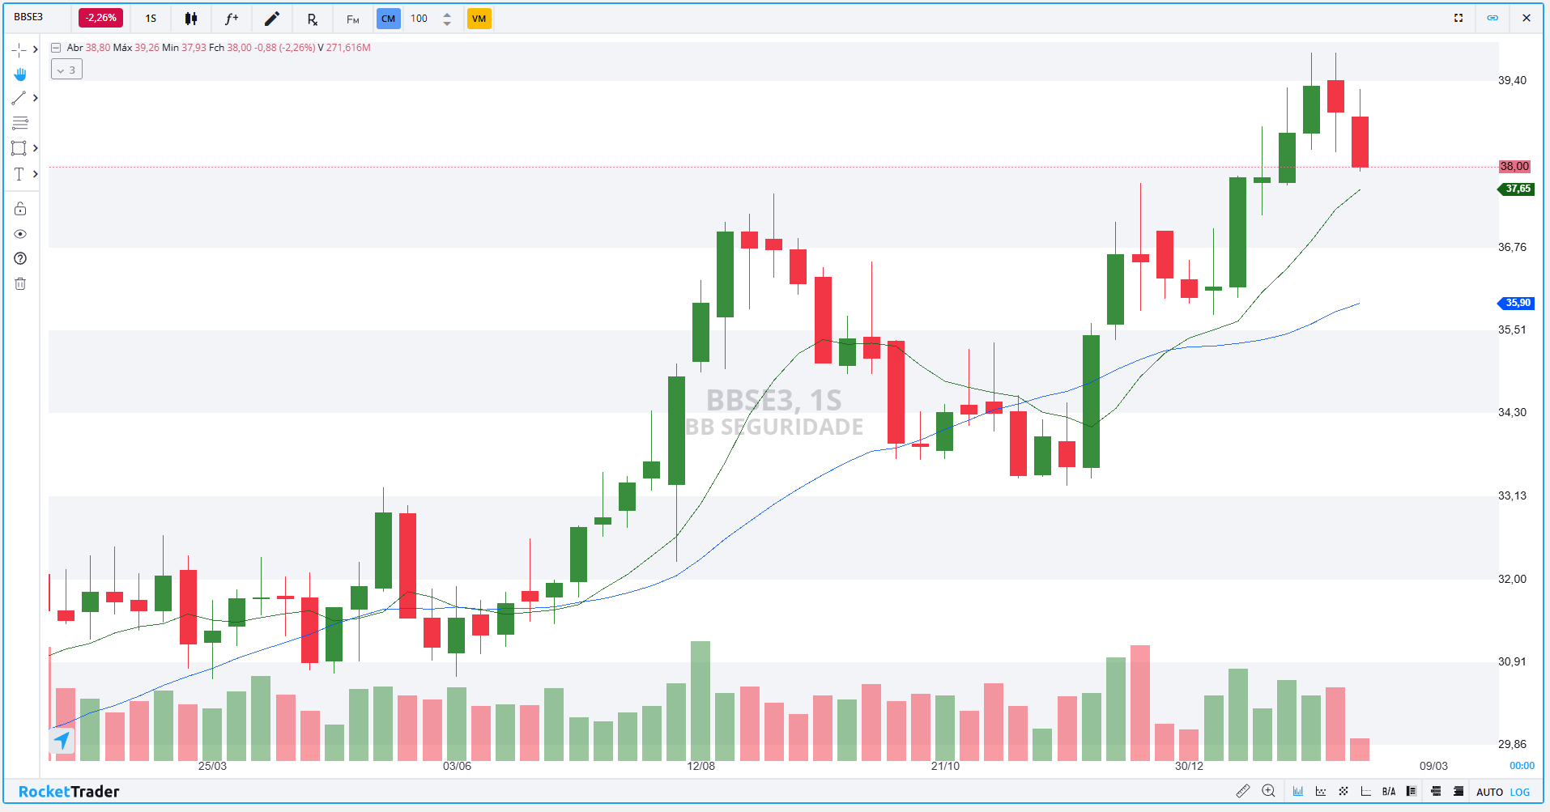Viewport: 1550px width, 812px height.
Task: Toggle the eye icon to hide drawings
Action: 19,234
